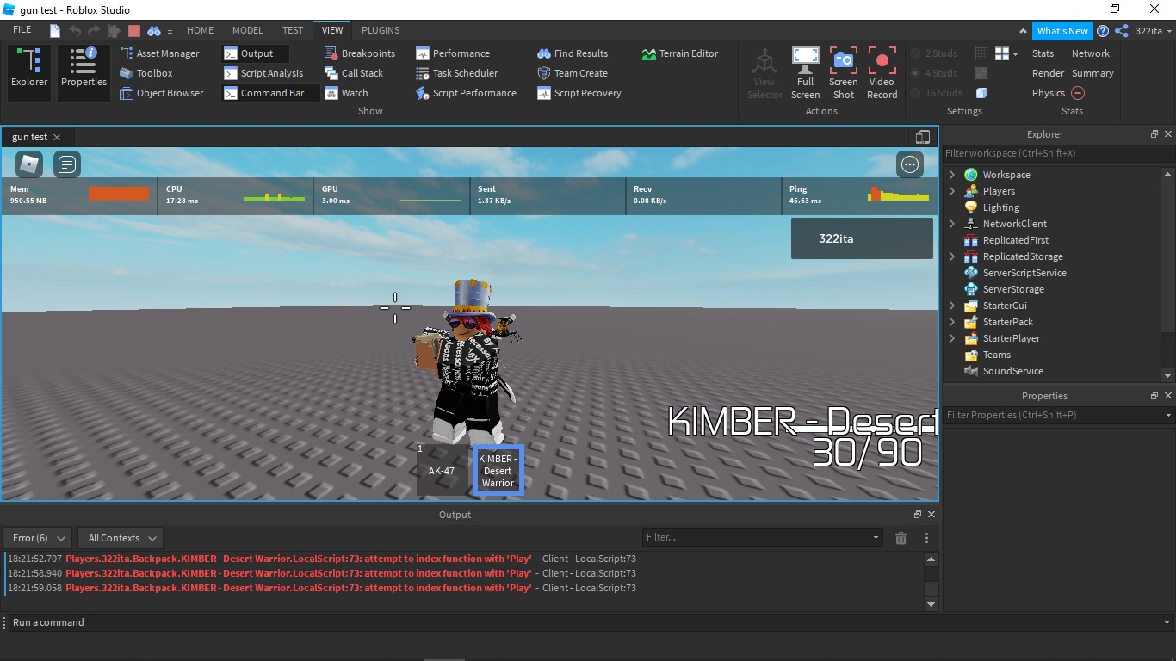Click the What's New button

(x=1062, y=30)
